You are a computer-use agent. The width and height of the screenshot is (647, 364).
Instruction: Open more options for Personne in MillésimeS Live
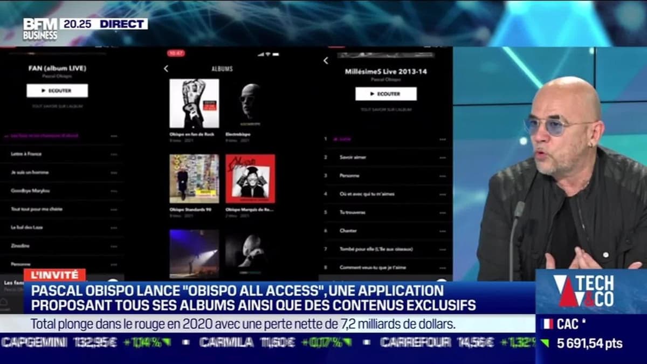(x=443, y=176)
